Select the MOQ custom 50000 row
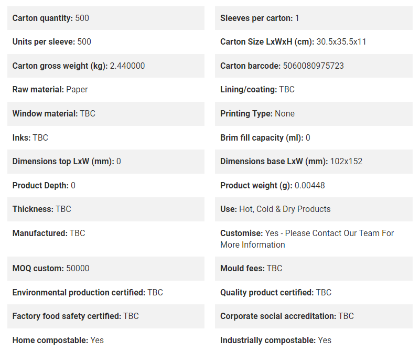420x351 pixels. pos(106,269)
